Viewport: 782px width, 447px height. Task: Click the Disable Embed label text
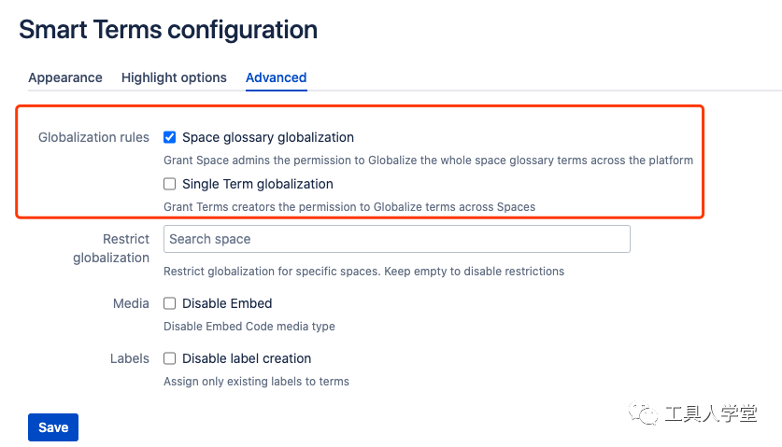coord(227,303)
